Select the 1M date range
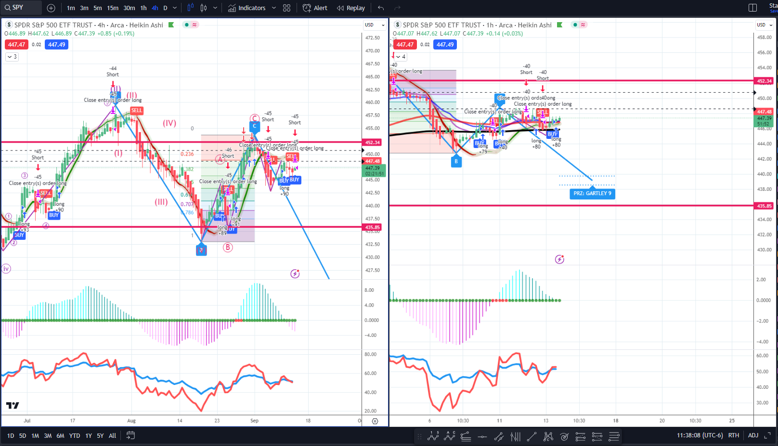778x446 pixels. click(x=35, y=436)
